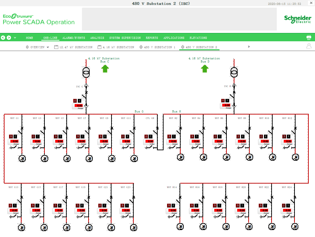315x237 pixels.
Task: Click the MOT G23 motor symbol
Action: [x=134, y=228]
